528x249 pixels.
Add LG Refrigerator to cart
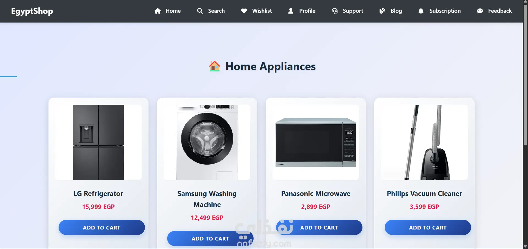pos(102,228)
